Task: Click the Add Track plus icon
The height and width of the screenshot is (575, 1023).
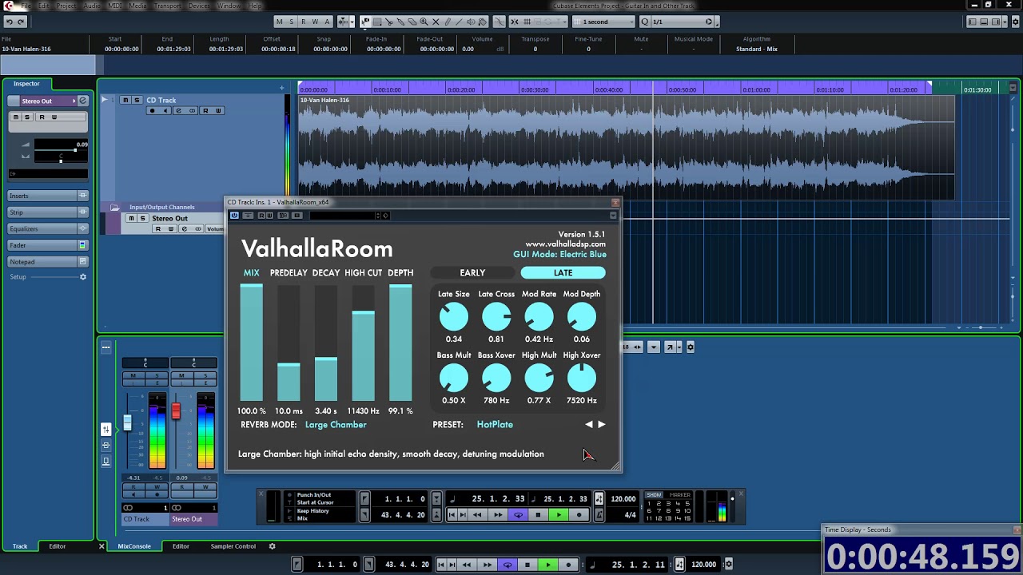Action: click(281, 88)
